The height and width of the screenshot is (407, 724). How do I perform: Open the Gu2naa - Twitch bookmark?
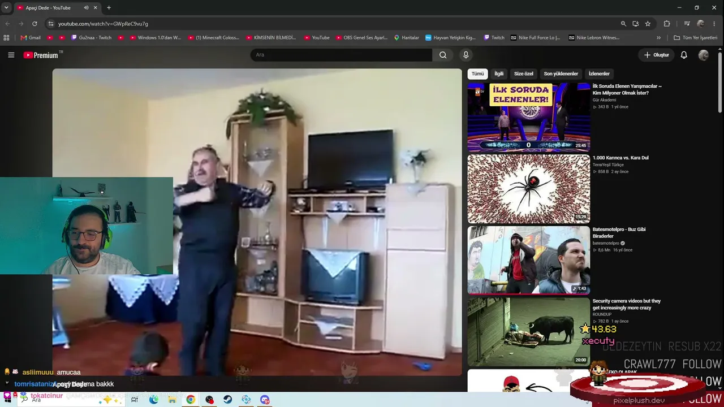(91, 38)
